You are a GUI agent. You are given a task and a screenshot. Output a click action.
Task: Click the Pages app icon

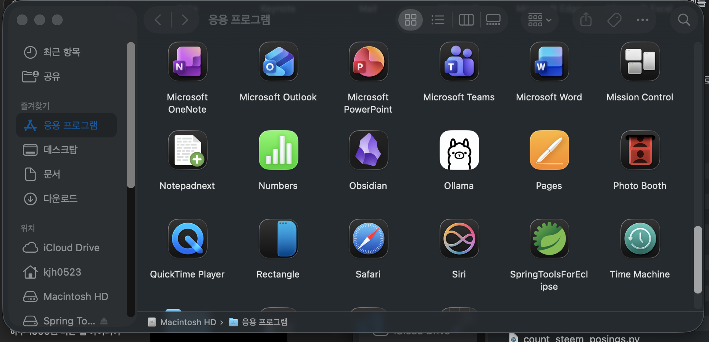(549, 150)
